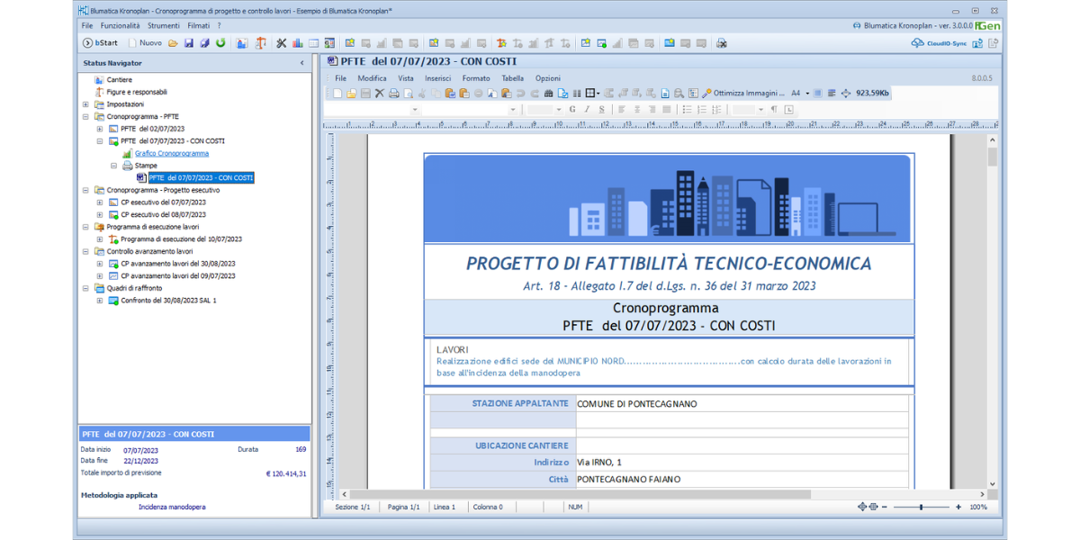Click the save floppy disk icon in main toolbar
This screenshot has width=1080, height=540.
click(189, 43)
